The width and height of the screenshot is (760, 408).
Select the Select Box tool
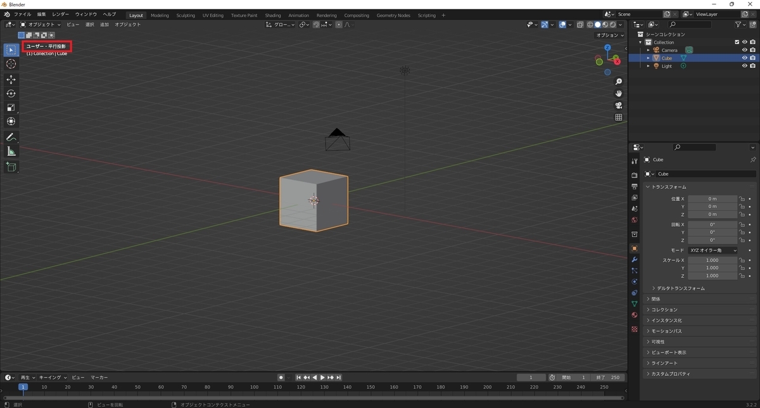11,50
